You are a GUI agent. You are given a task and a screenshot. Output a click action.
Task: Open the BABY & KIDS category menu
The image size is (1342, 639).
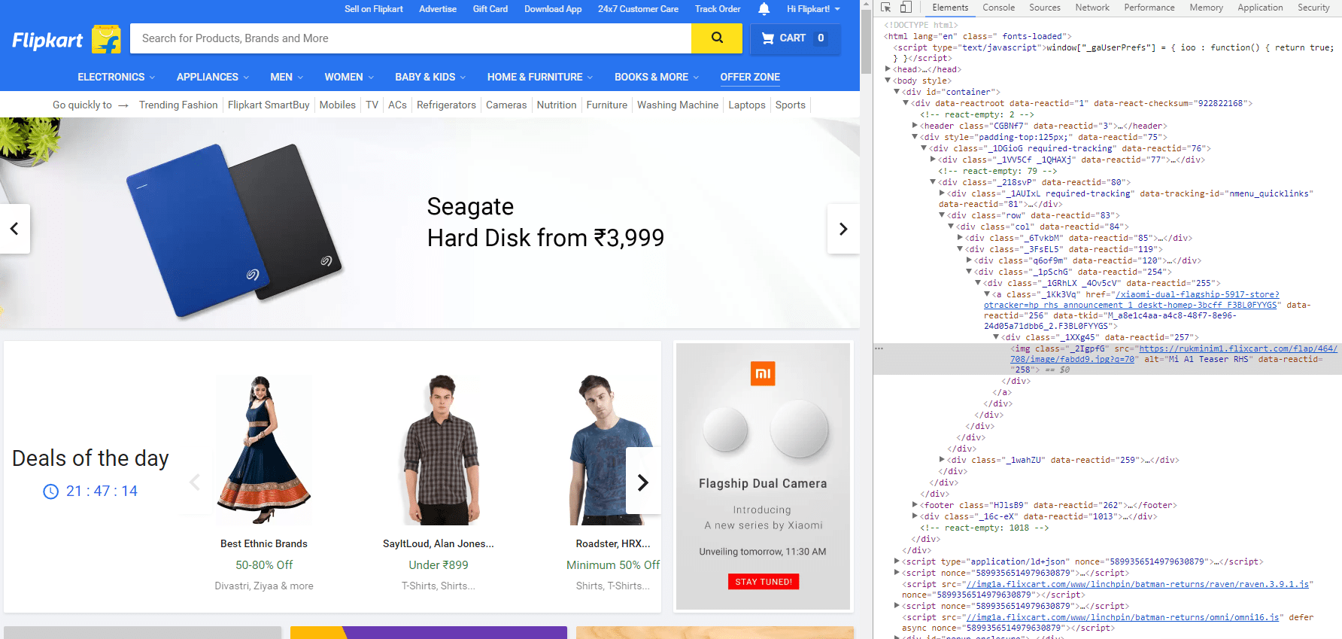pos(430,77)
